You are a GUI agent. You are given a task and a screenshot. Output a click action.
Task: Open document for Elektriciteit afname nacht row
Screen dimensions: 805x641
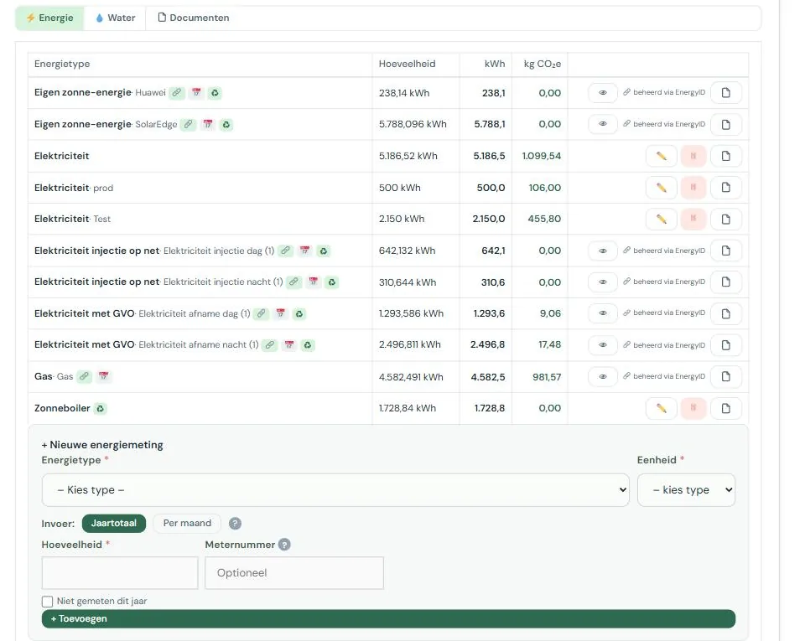coord(726,345)
